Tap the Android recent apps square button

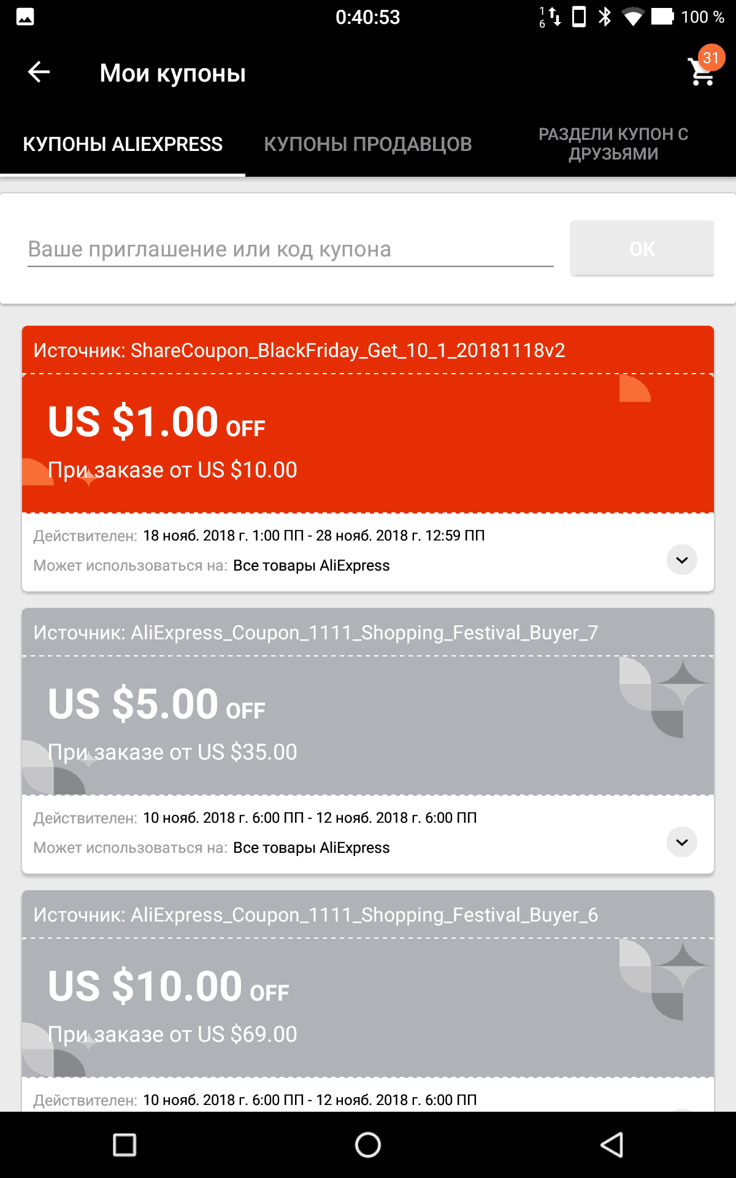point(125,1145)
